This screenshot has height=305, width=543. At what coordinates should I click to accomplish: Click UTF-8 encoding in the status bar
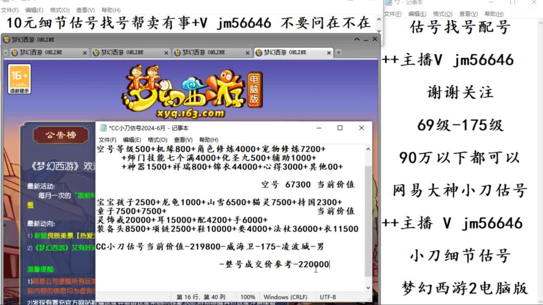click(x=328, y=297)
